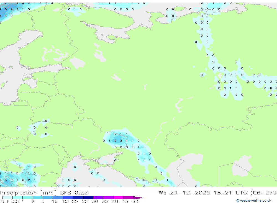Pick legend swatch between 25 and 30

[88, 197]
